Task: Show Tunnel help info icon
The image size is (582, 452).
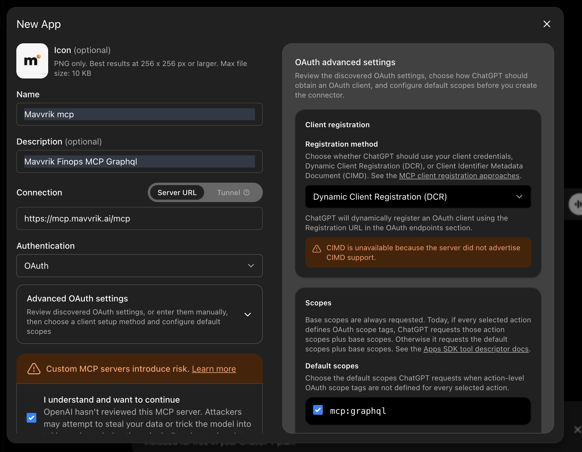Action: pyautogui.click(x=247, y=192)
